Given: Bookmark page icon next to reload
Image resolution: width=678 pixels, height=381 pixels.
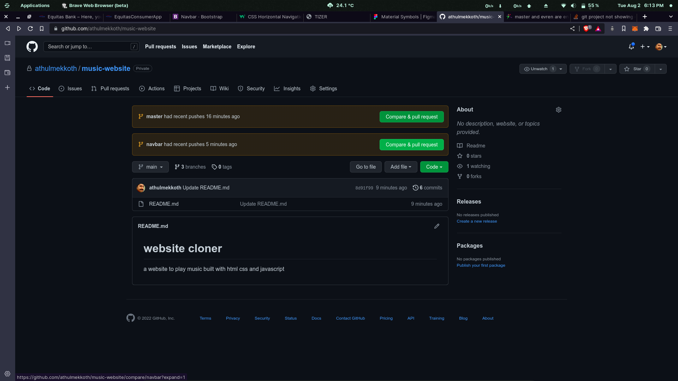Looking at the screenshot, I should (x=42, y=29).
